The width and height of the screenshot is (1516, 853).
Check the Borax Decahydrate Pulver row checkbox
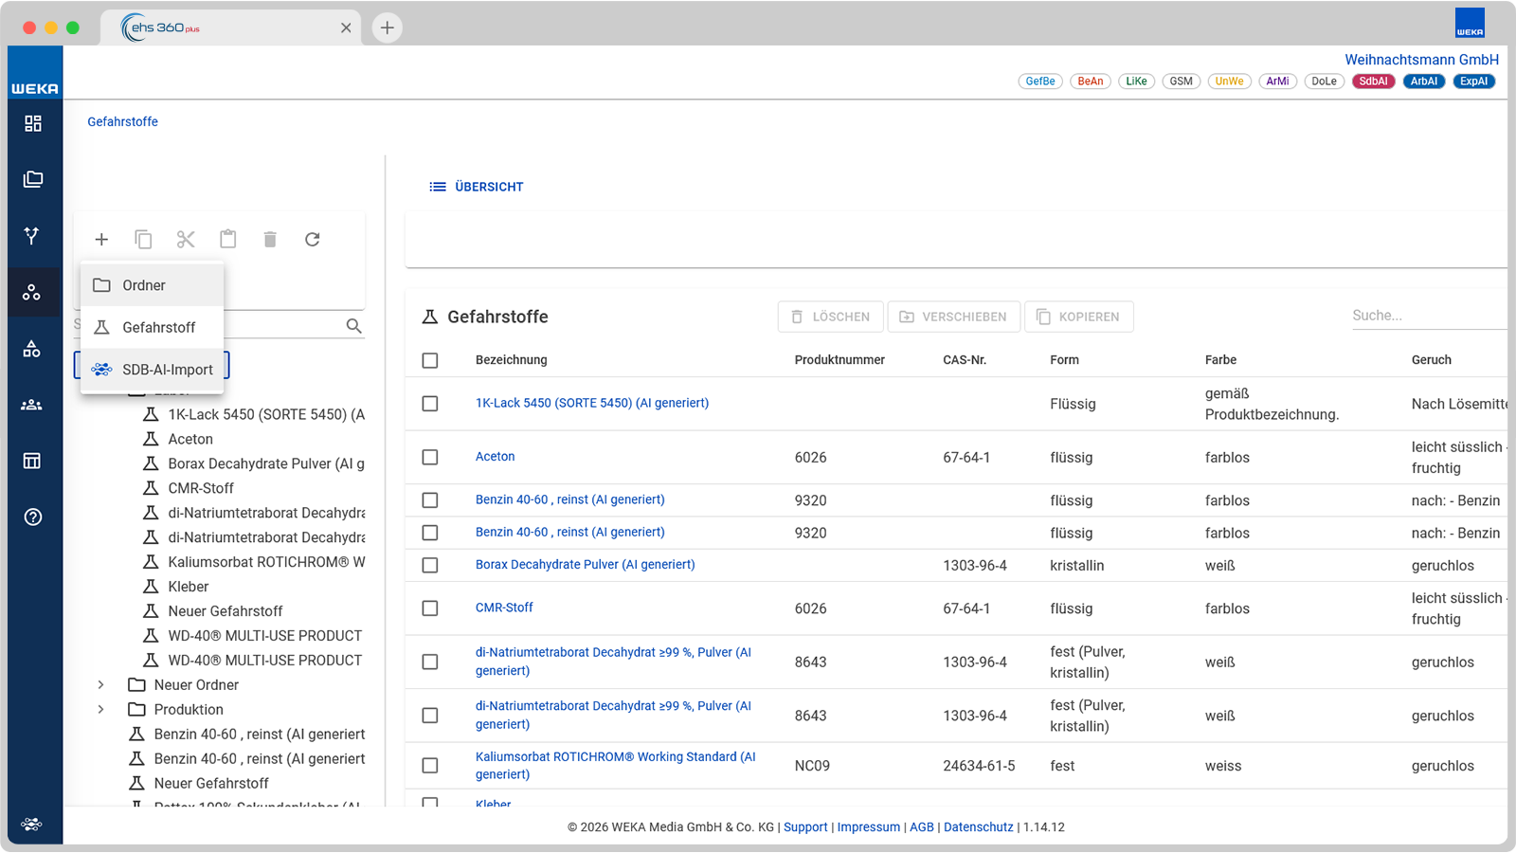(430, 566)
